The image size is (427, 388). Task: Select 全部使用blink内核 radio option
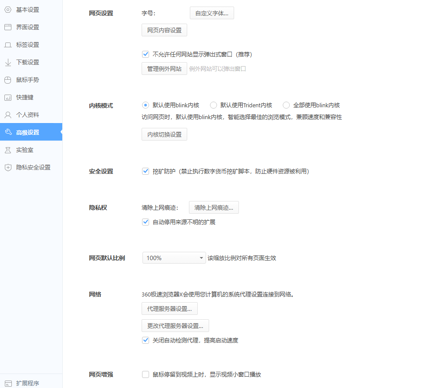point(286,105)
